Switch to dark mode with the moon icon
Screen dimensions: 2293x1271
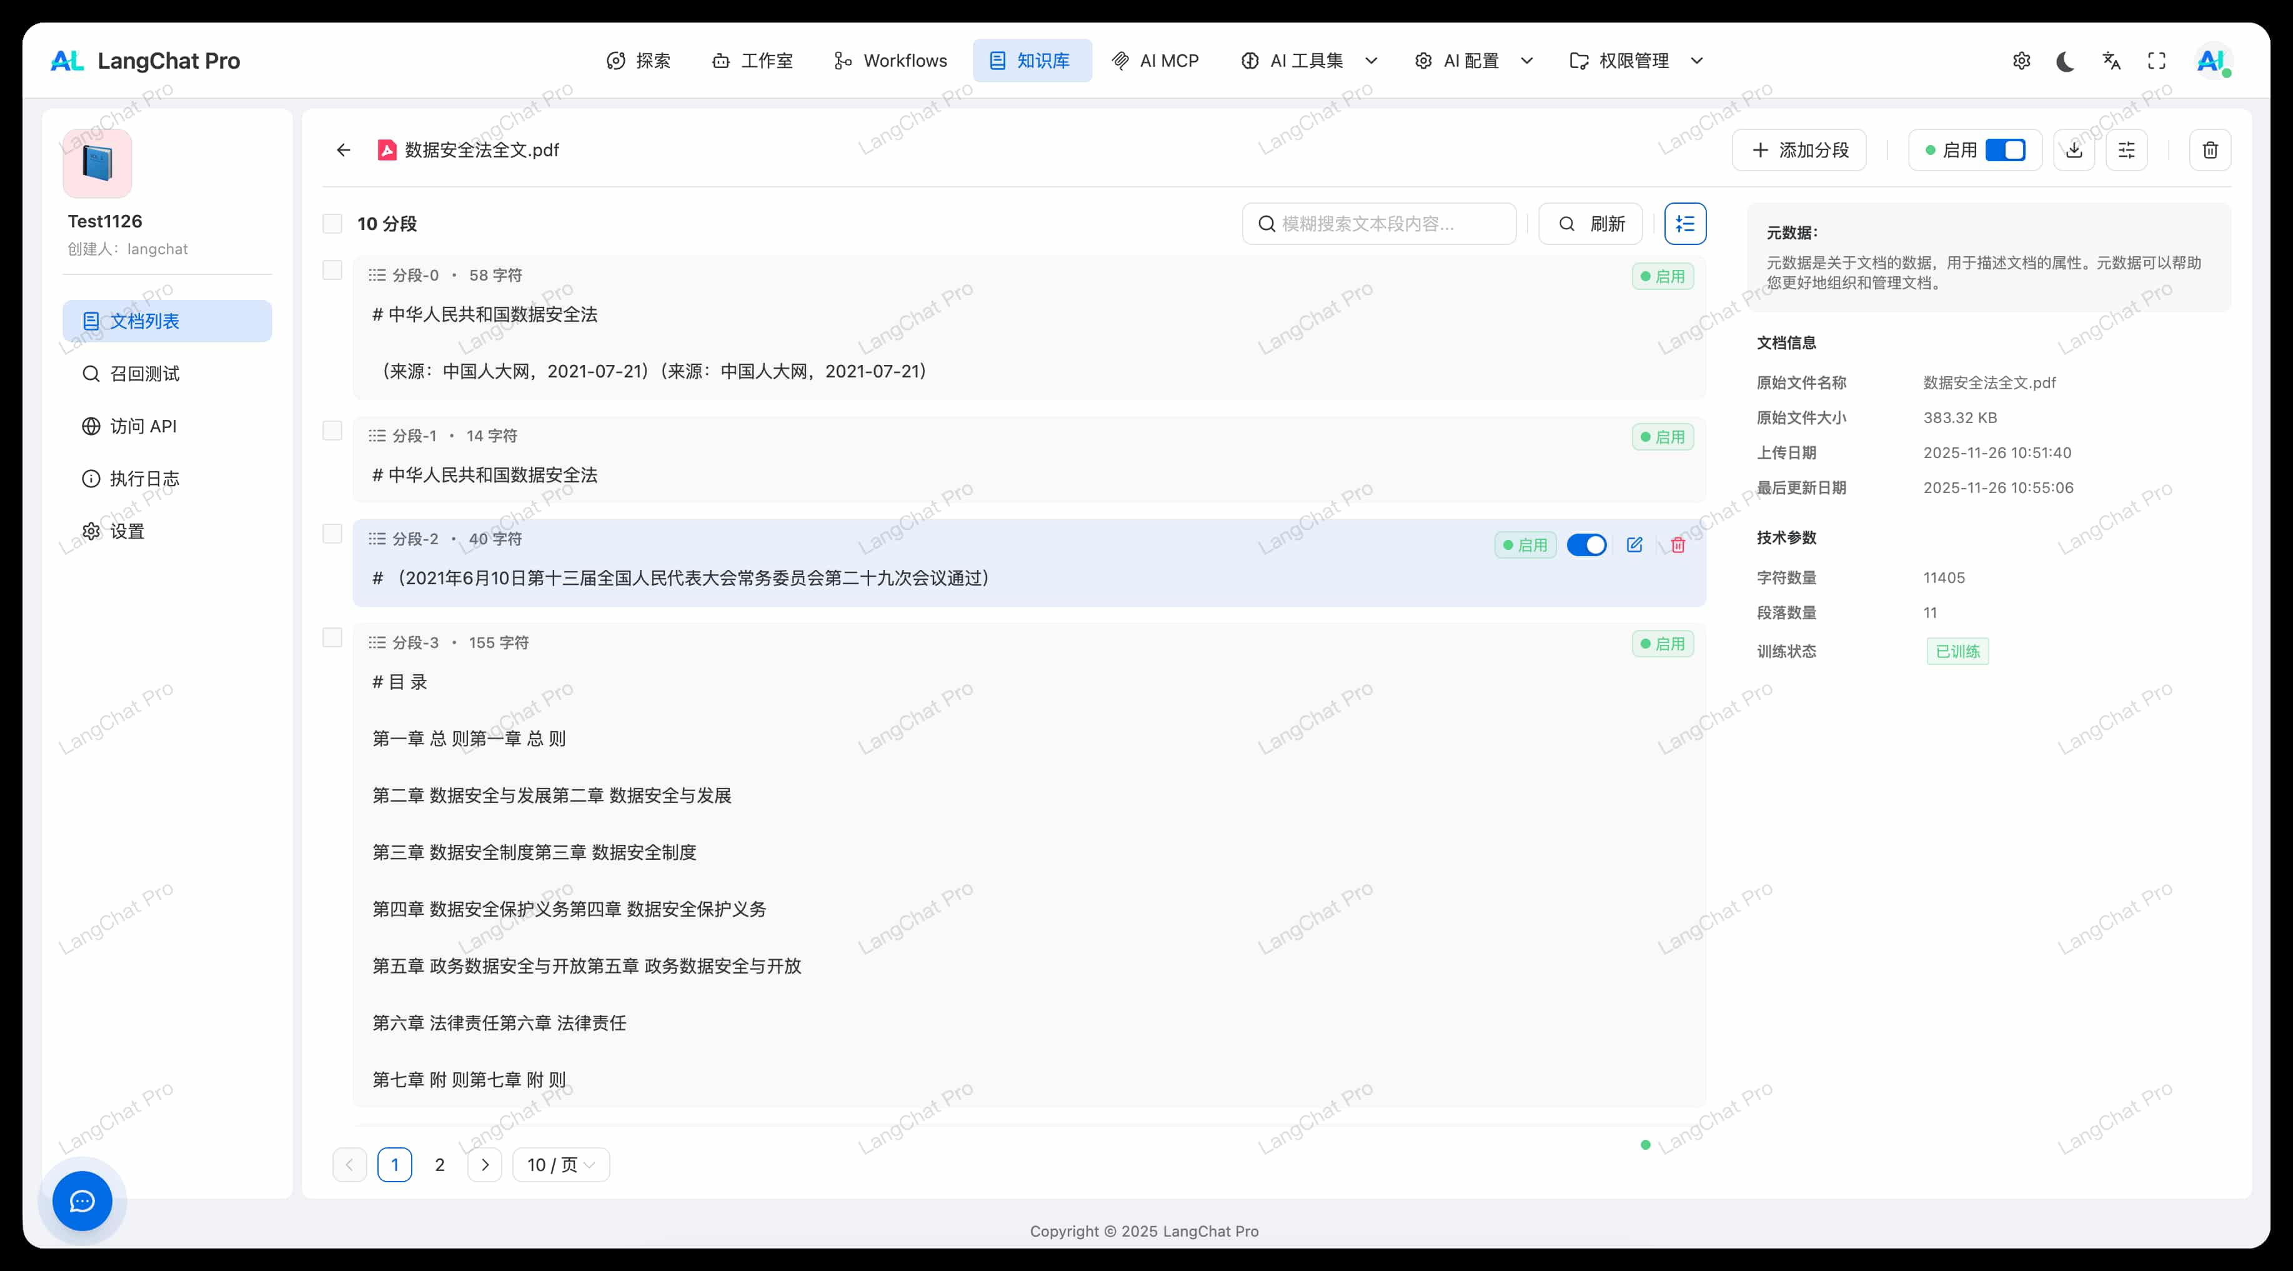click(2066, 61)
